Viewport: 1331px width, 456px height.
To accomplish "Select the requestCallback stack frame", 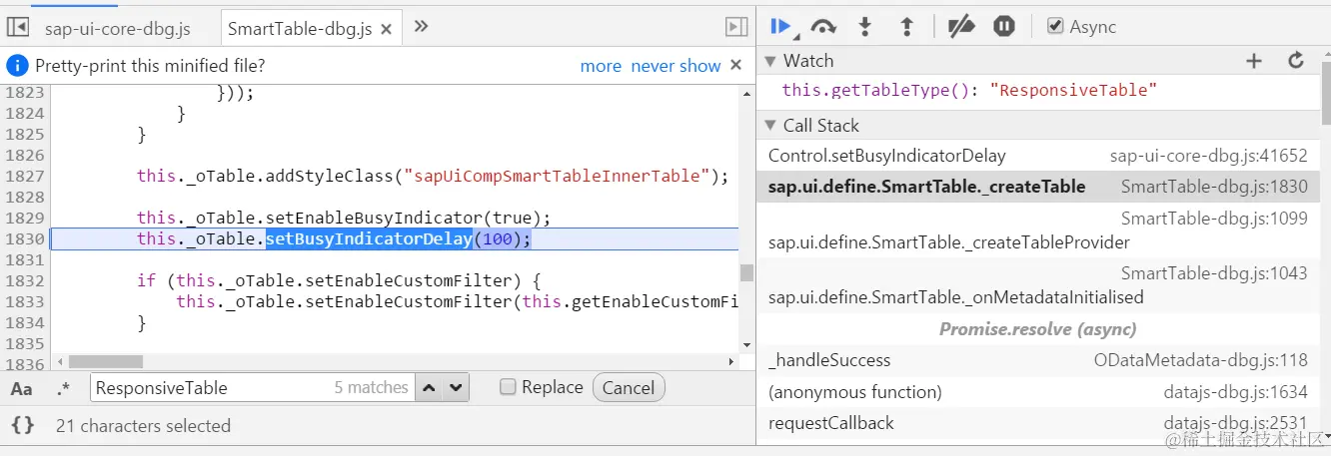I will [1037, 423].
